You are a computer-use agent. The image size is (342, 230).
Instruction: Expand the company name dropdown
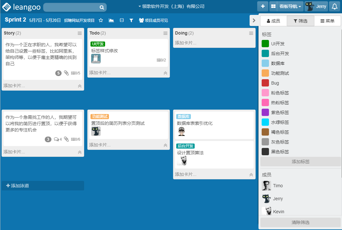171,6
